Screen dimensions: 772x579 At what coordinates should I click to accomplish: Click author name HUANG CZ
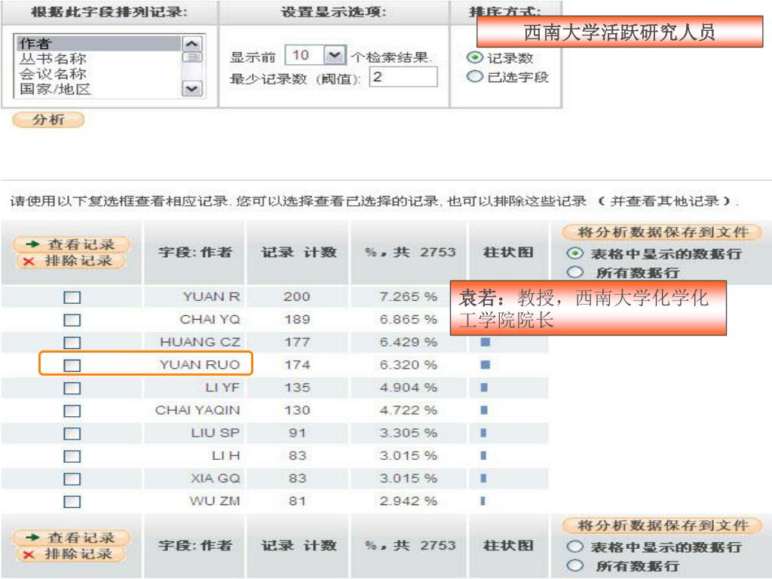point(200,342)
